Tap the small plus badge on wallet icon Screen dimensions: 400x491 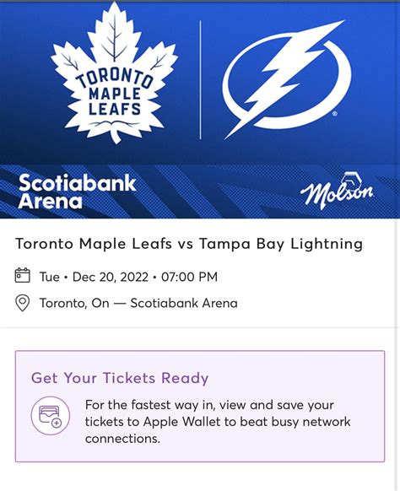click(x=57, y=423)
